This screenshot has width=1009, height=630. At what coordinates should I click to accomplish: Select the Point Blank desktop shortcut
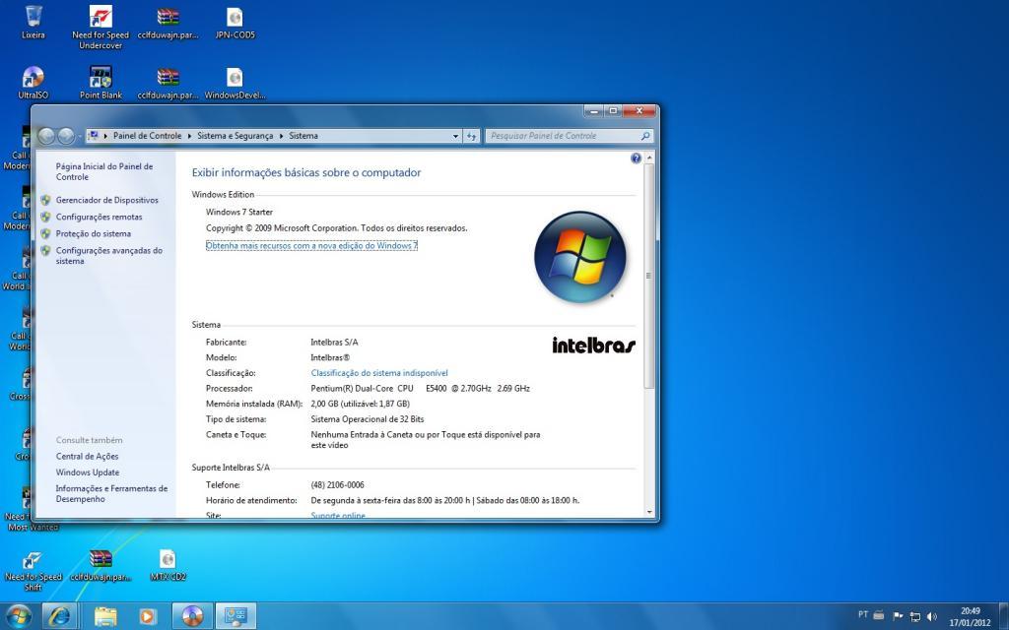pos(101,83)
